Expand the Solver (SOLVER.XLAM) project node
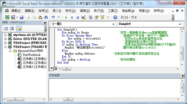Screen dimensions: 187x104 (x=5, y=39)
